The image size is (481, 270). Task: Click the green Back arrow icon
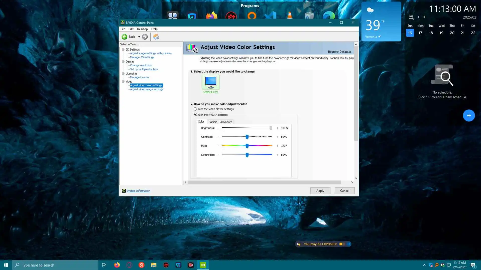pos(125,37)
